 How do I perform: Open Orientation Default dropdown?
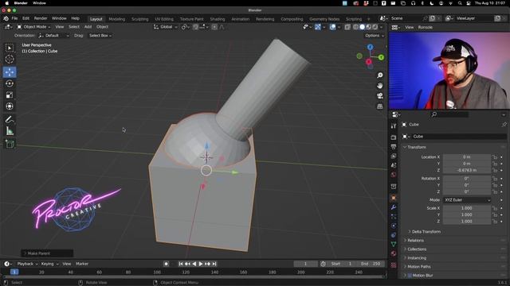point(53,36)
